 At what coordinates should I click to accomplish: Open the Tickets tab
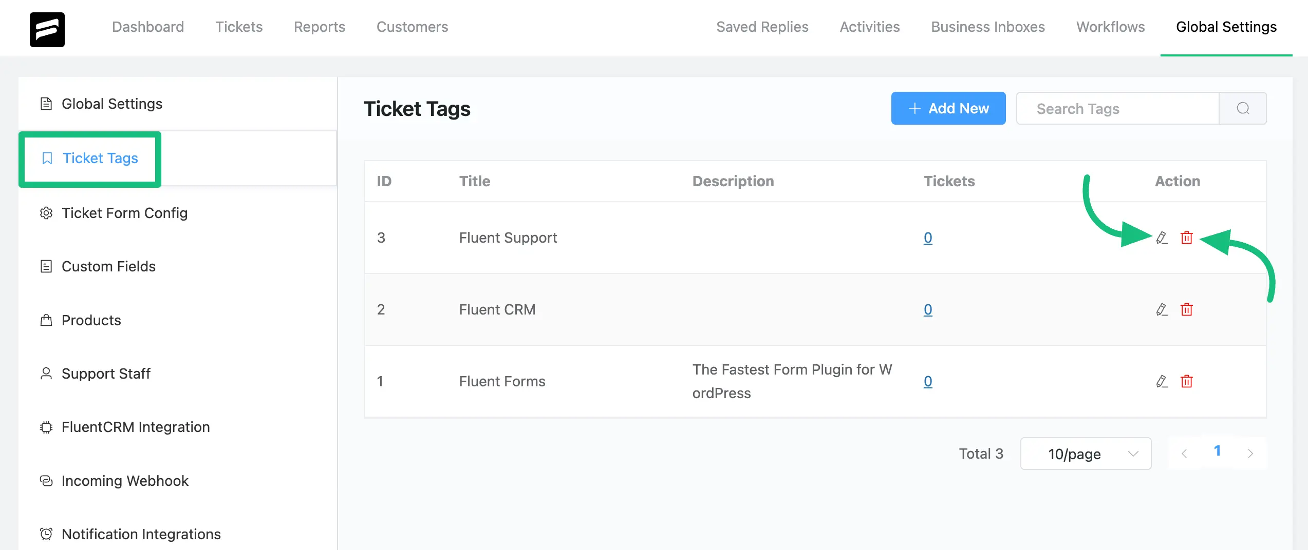tap(239, 27)
